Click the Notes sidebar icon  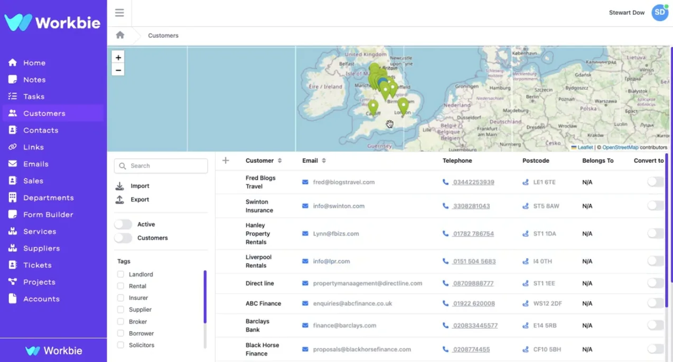[x=13, y=80]
